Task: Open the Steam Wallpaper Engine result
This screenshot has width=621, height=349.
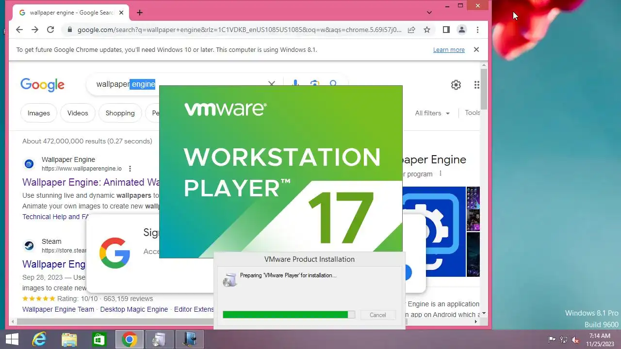Action: 54,264
